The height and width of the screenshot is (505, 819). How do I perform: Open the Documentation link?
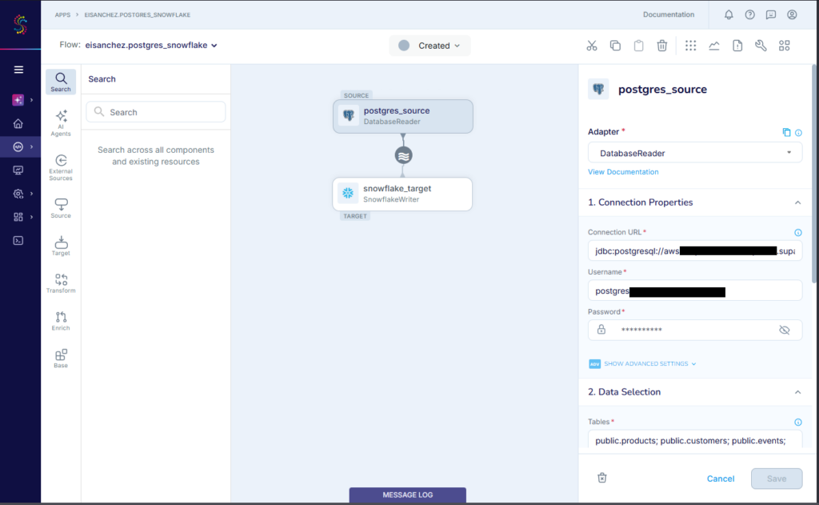coord(669,14)
